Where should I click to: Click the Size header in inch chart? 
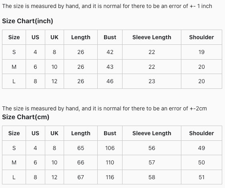click(14, 37)
